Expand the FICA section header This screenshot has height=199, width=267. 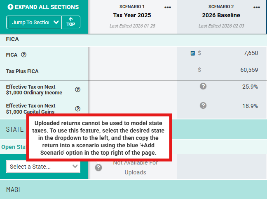pos(13,39)
